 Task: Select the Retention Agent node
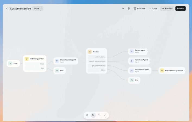tap(139, 60)
